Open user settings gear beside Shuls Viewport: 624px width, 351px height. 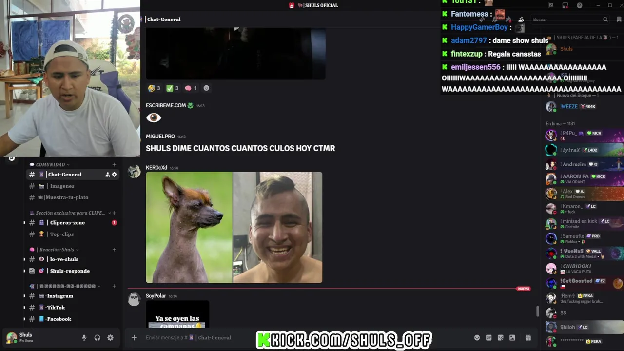click(x=110, y=338)
